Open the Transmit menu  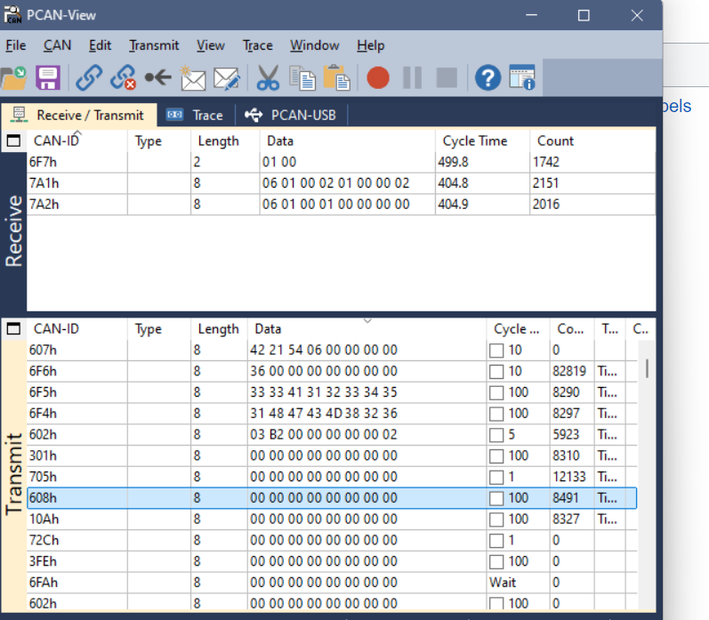pyautogui.click(x=154, y=45)
